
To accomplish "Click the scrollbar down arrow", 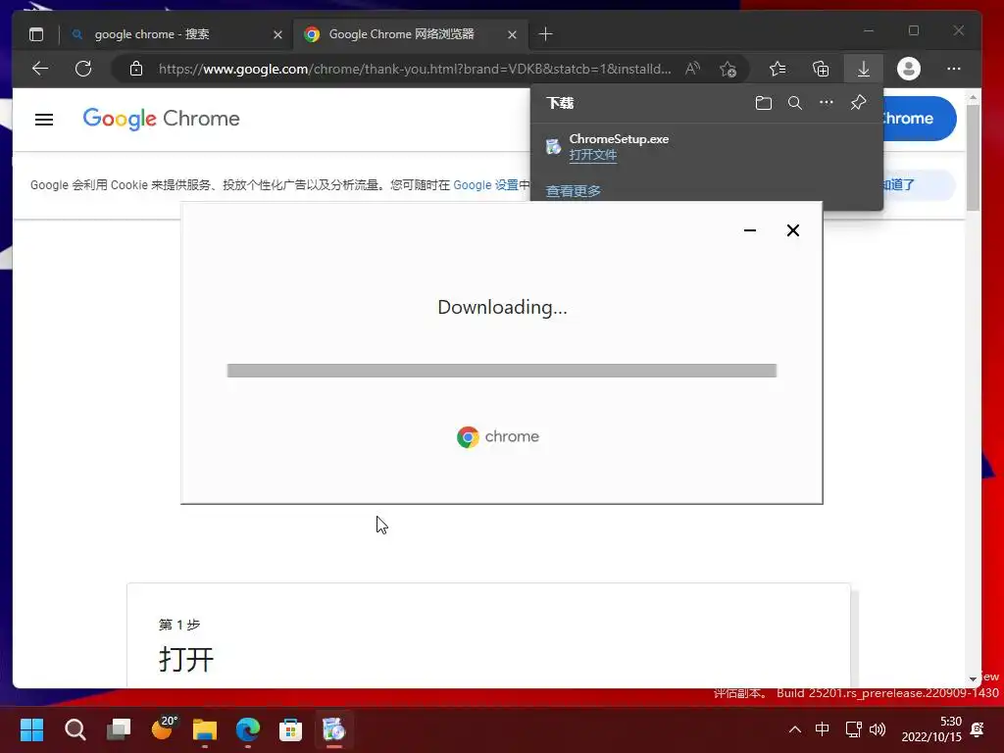I will click(974, 679).
